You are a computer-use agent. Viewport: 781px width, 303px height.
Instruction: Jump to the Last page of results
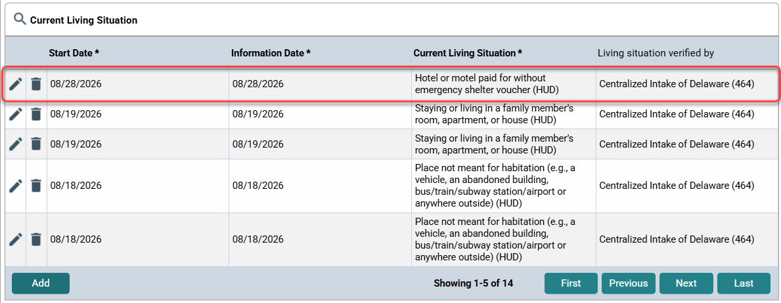point(744,283)
